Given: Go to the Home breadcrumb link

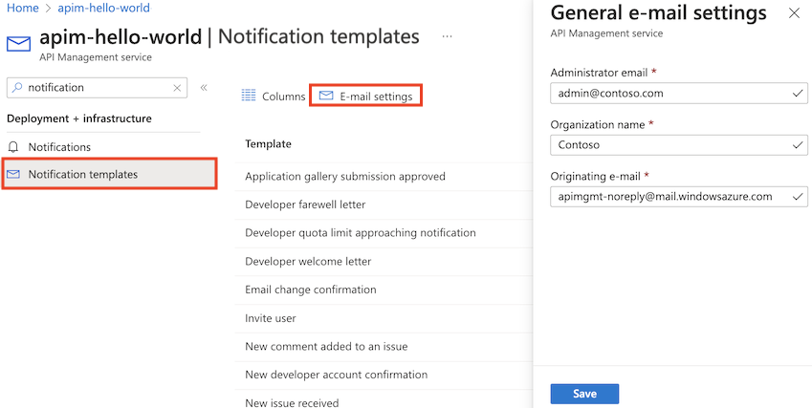Looking at the screenshot, I should (23, 8).
